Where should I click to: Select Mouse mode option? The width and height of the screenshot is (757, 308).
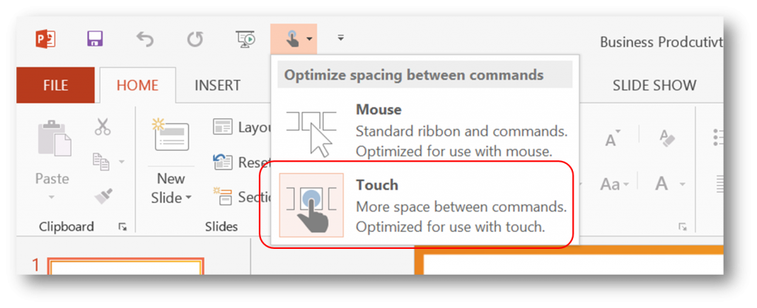[x=425, y=130]
